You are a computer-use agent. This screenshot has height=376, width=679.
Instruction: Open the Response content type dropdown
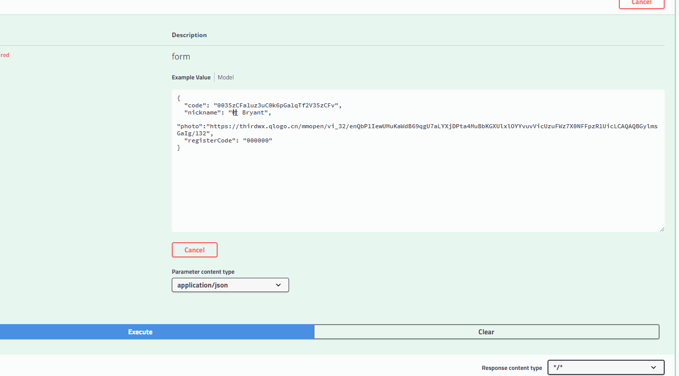(606, 367)
